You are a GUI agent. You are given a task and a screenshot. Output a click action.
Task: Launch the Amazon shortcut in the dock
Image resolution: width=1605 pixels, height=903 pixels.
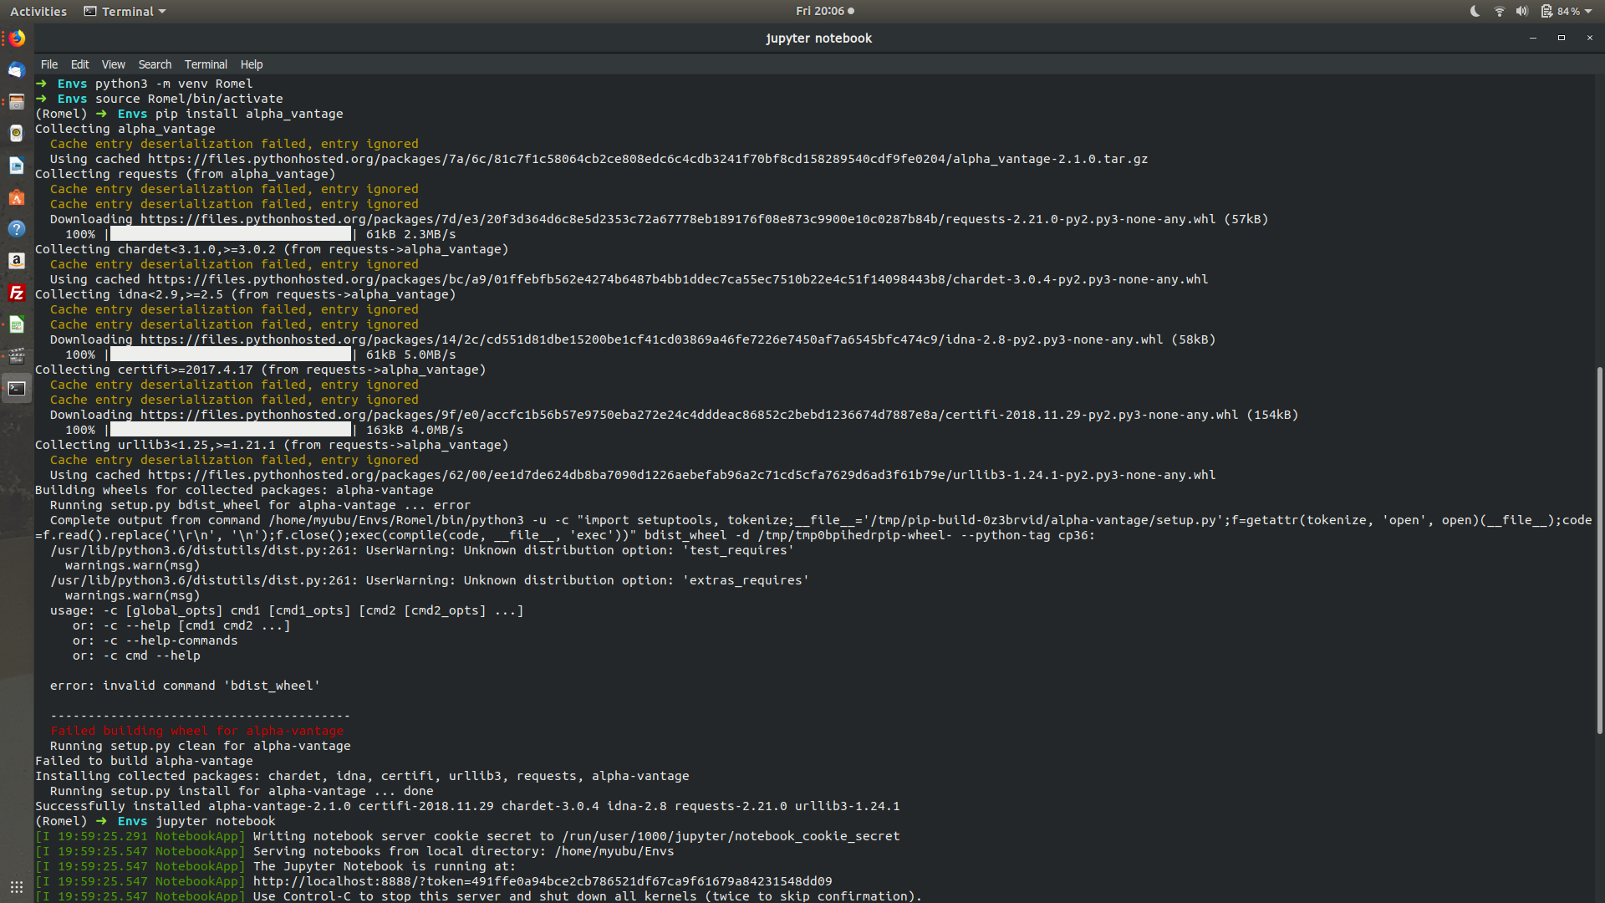tap(16, 261)
